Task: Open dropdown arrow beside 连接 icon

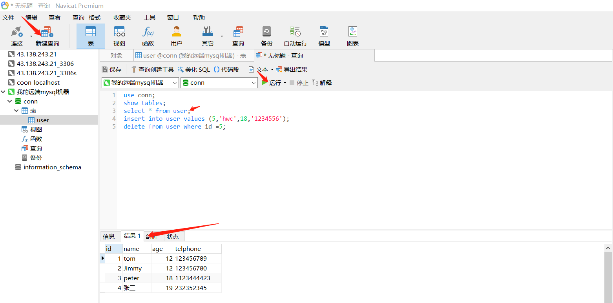Action: point(31,36)
